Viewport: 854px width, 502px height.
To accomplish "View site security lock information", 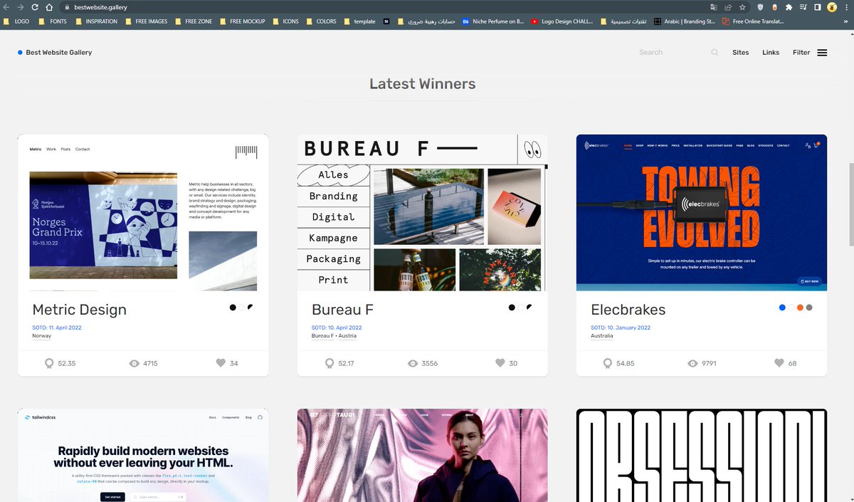I will (66, 7).
